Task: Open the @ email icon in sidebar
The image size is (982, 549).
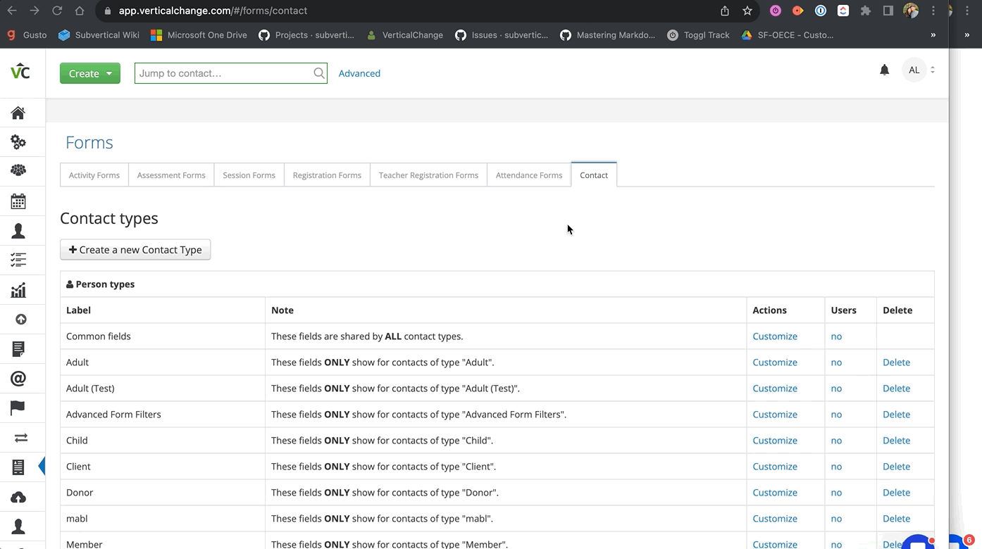Action: pyautogui.click(x=18, y=379)
